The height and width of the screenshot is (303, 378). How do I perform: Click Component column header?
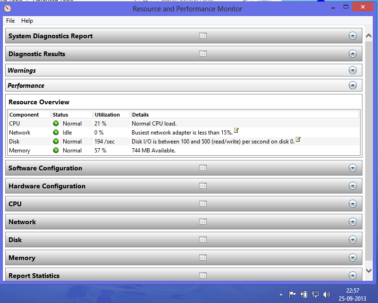click(29, 115)
